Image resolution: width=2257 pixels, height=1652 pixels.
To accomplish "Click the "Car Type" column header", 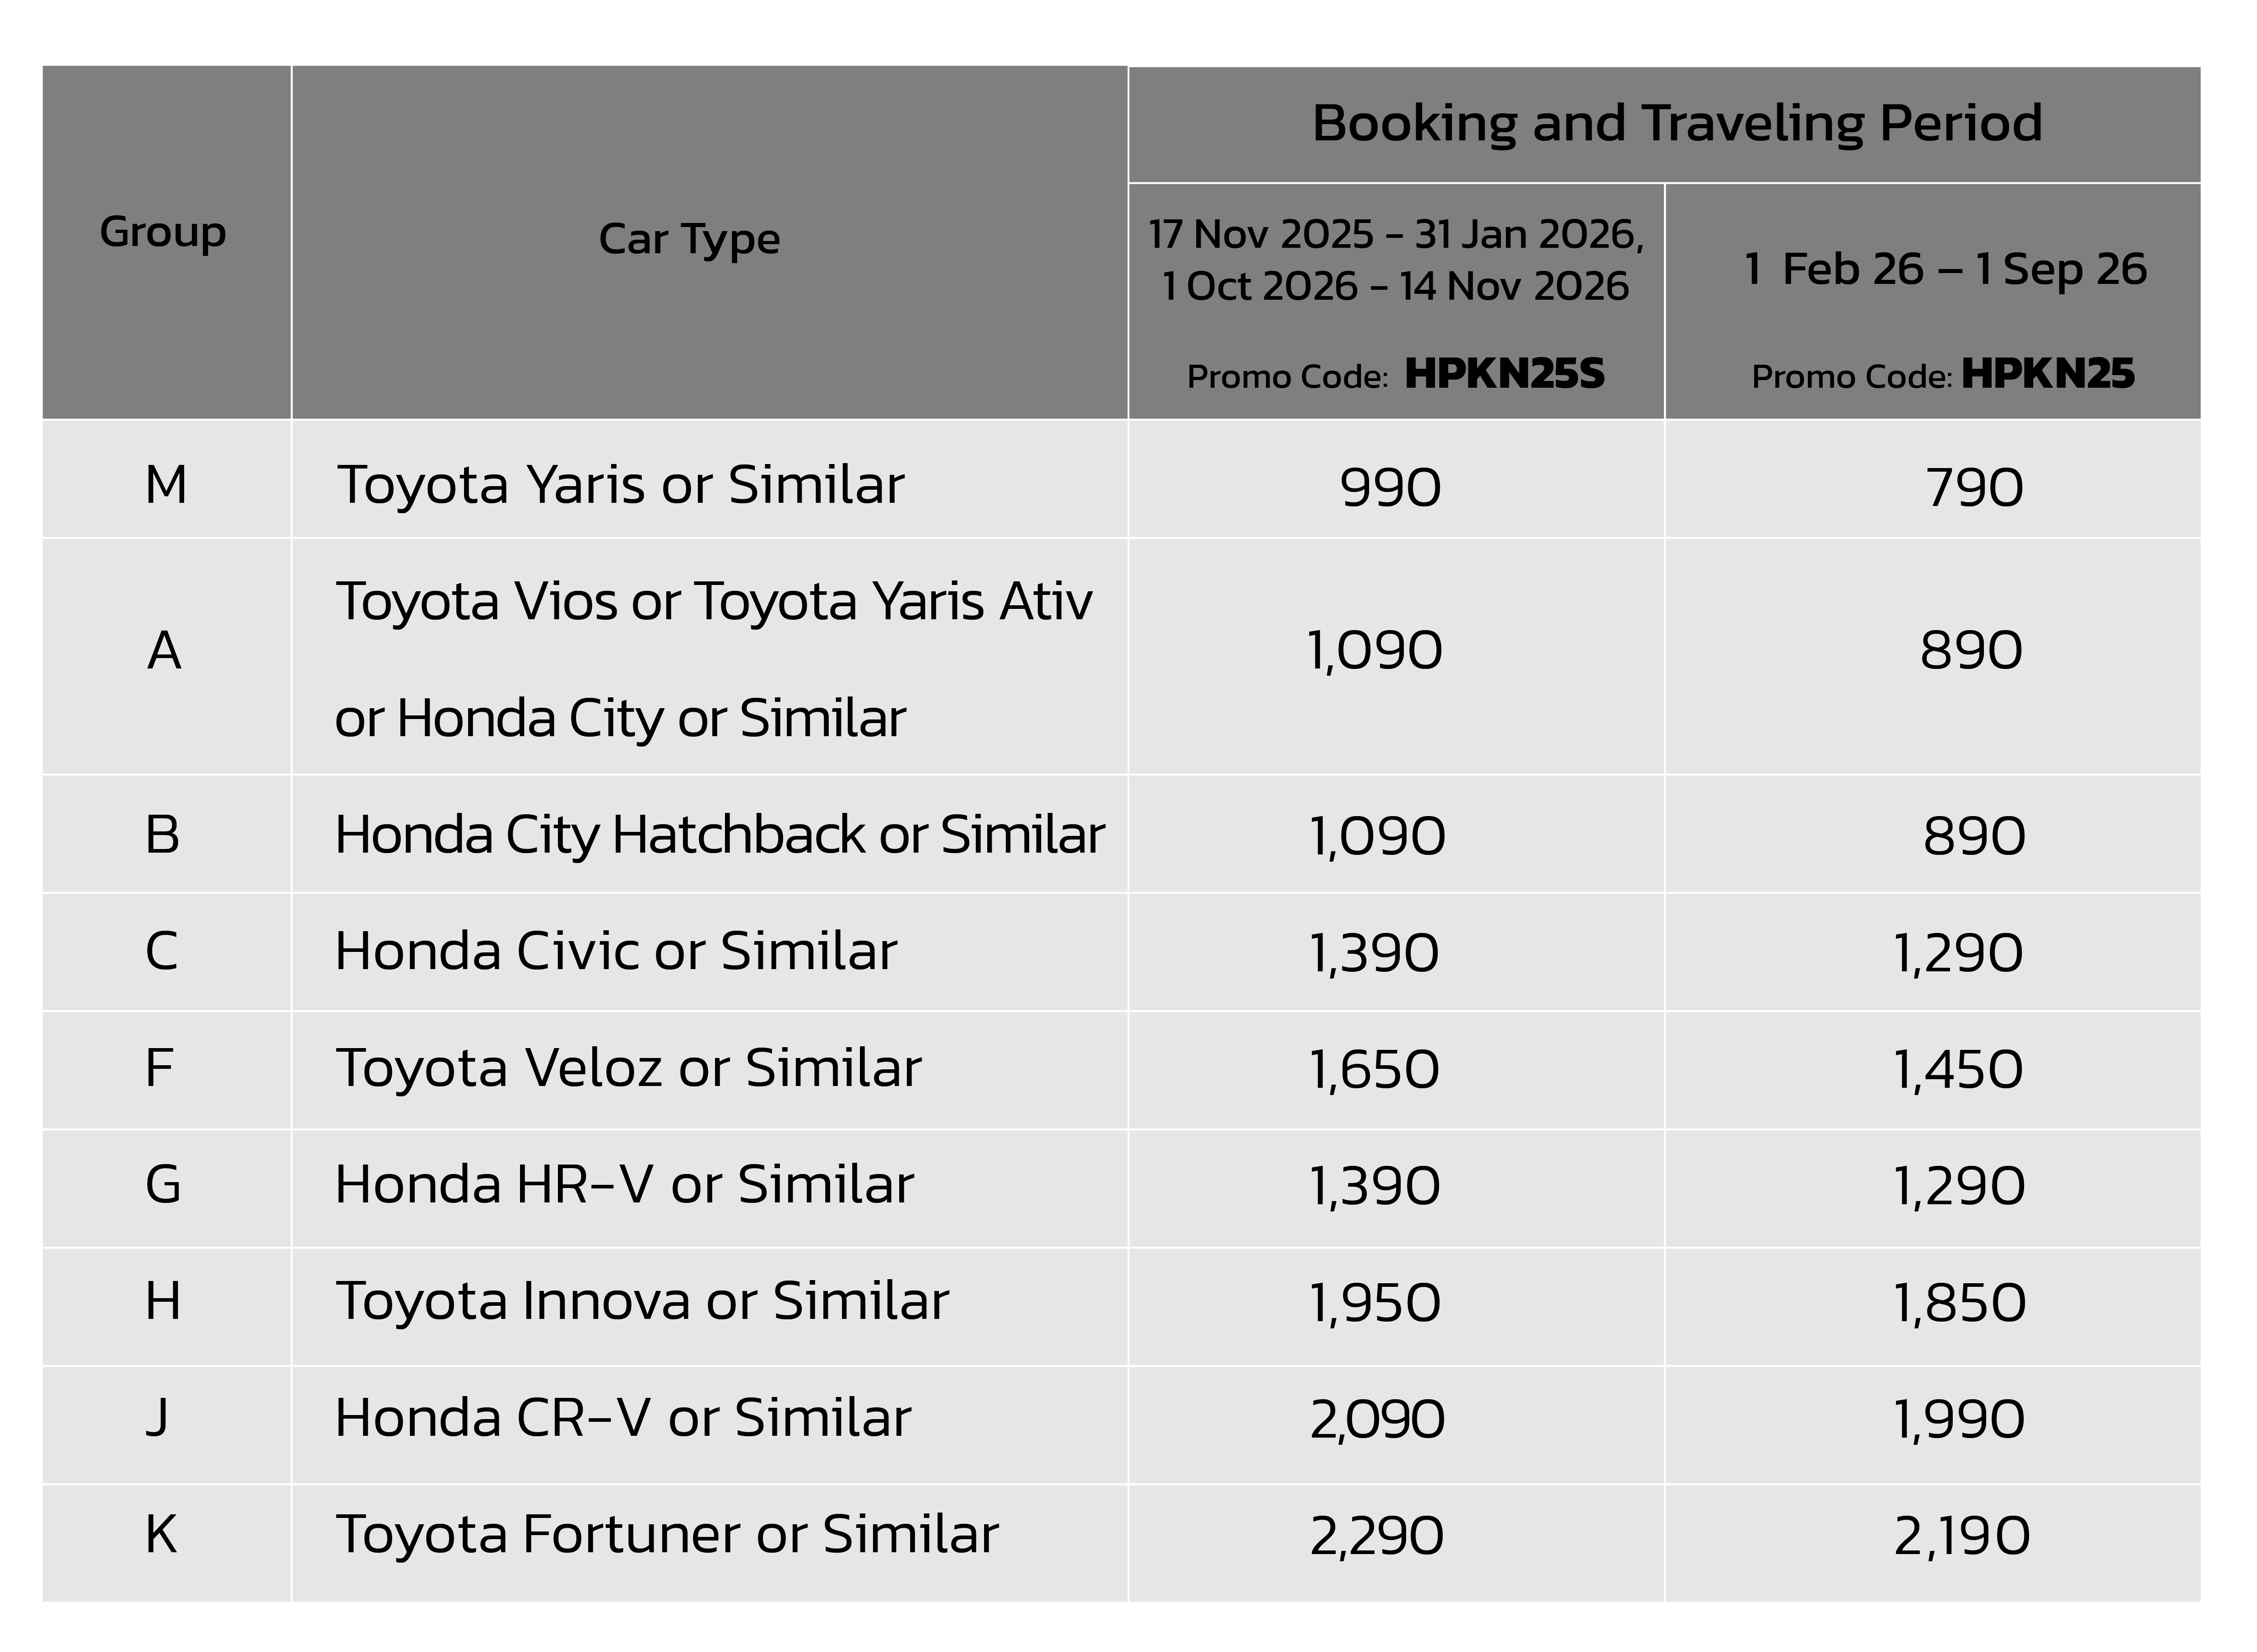I will click(689, 239).
